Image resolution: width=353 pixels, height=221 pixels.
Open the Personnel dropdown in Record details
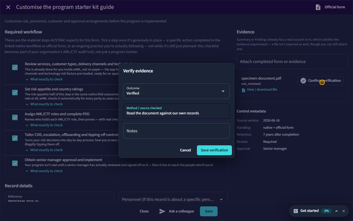click(x=173, y=199)
